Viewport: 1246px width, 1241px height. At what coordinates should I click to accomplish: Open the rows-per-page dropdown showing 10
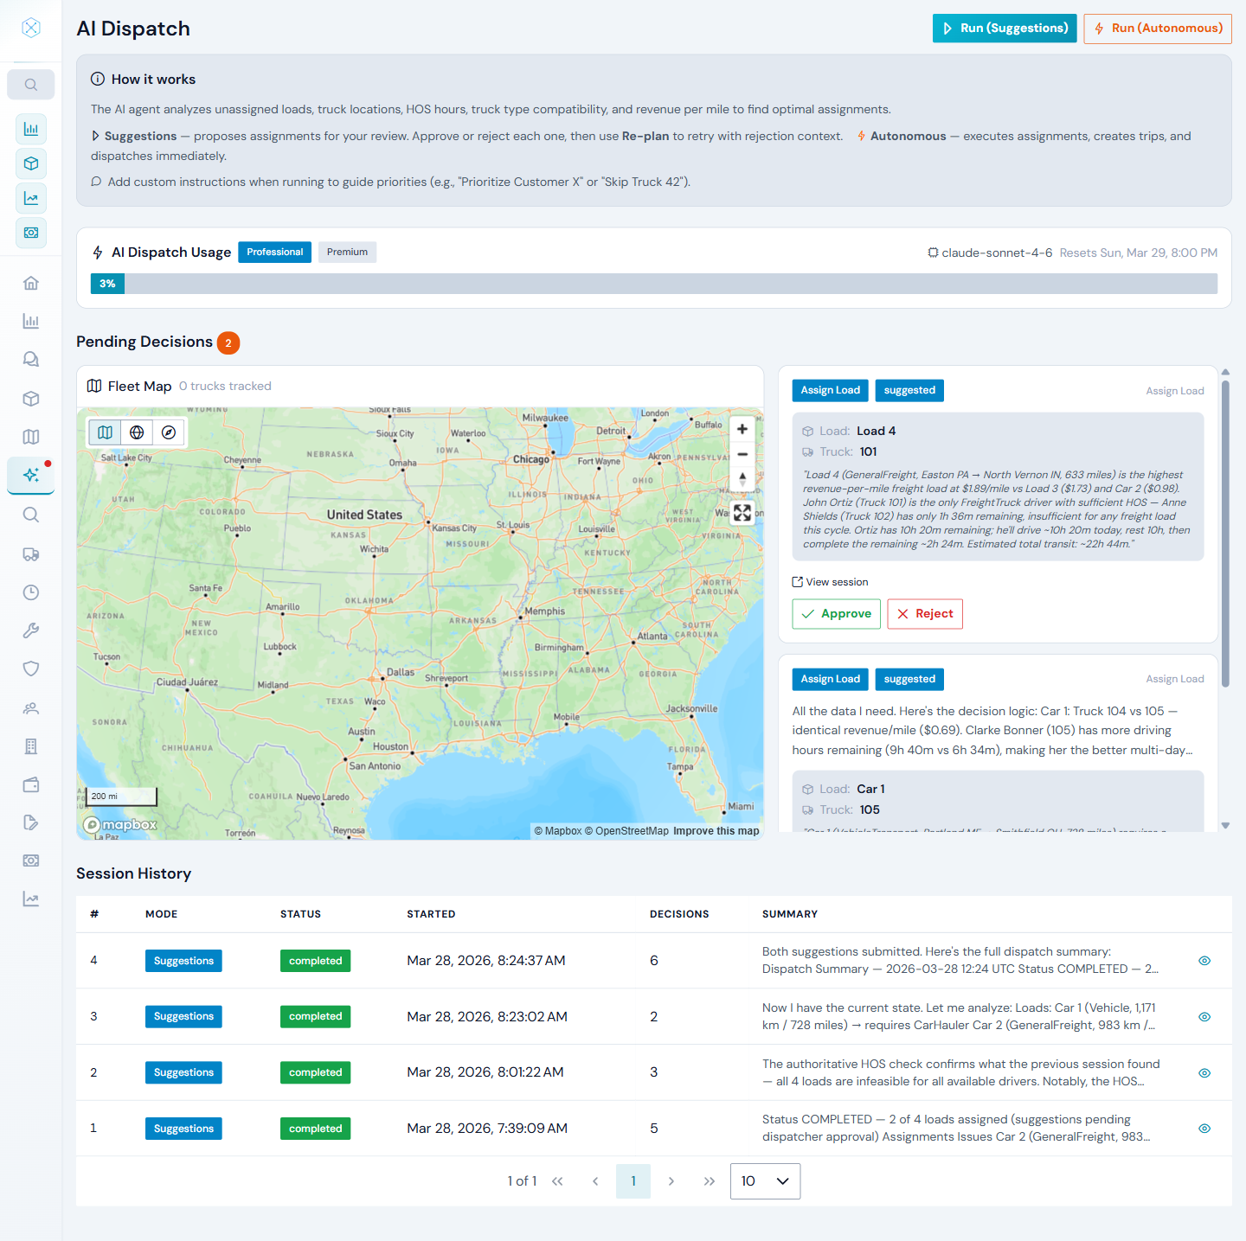pyautogui.click(x=766, y=1181)
